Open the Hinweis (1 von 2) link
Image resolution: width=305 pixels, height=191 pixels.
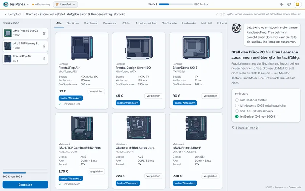tap(247, 128)
